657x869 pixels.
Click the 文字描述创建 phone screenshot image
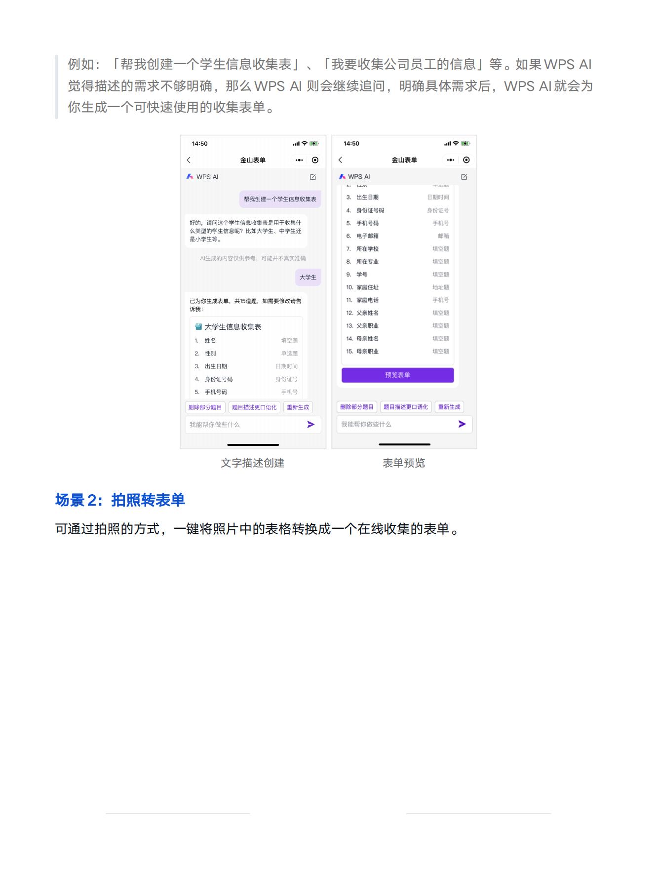click(253, 292)
